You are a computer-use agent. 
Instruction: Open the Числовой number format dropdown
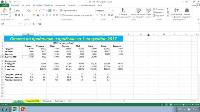112,11
